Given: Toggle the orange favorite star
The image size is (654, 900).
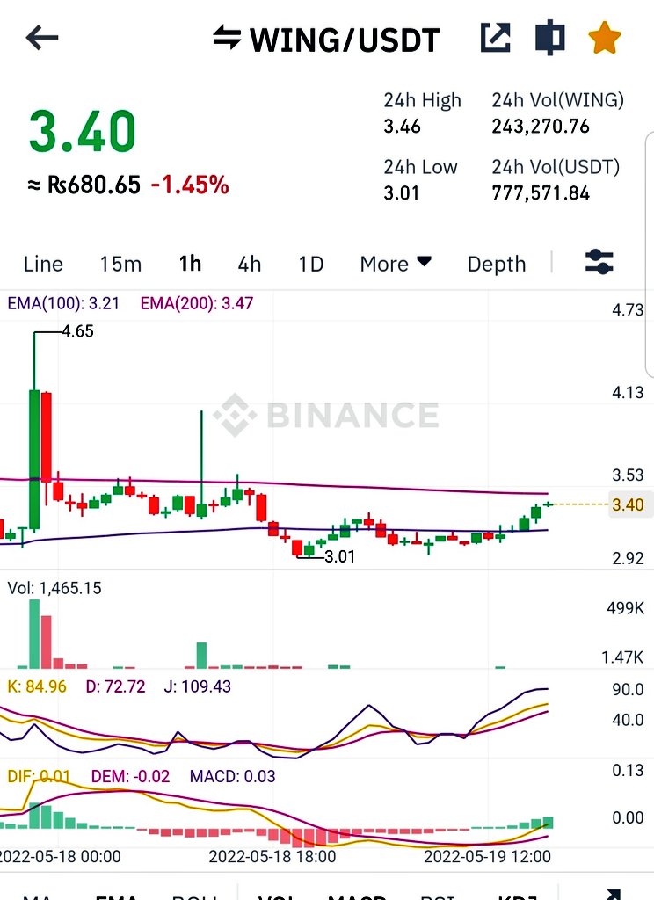Looking at the screenshot, I should 605,38.
